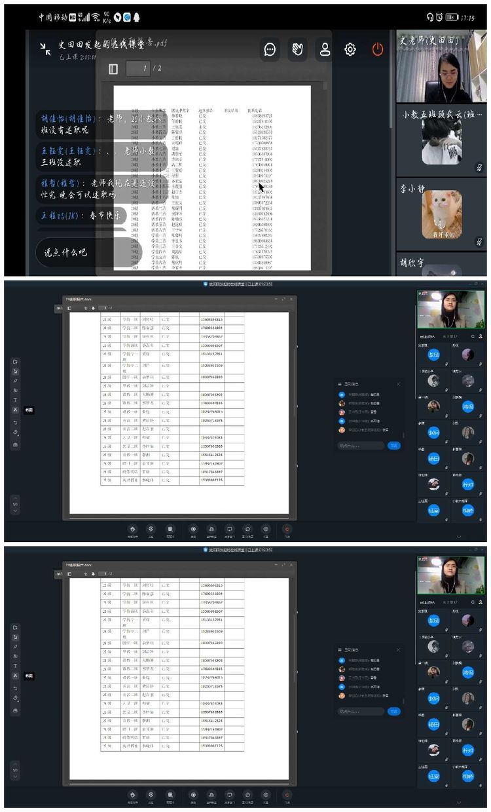The height and width of the screenshot is (812, 491).
Task: Open the participants person icon in mobile toolbar
Action: pyautogui.click(x=324, y=49)
